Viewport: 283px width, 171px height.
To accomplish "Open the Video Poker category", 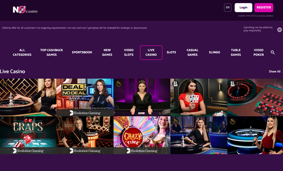I will (259, 52).
